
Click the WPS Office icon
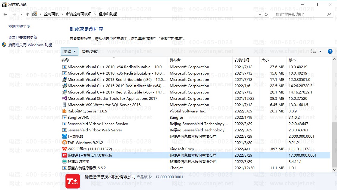click(x=65, y=149)
